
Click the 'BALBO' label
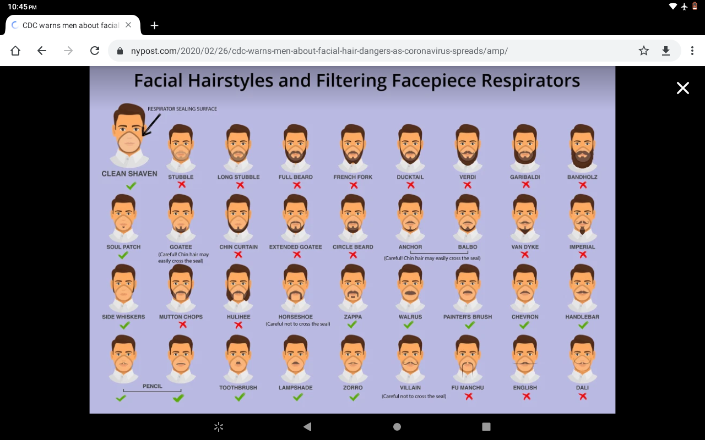468,247
